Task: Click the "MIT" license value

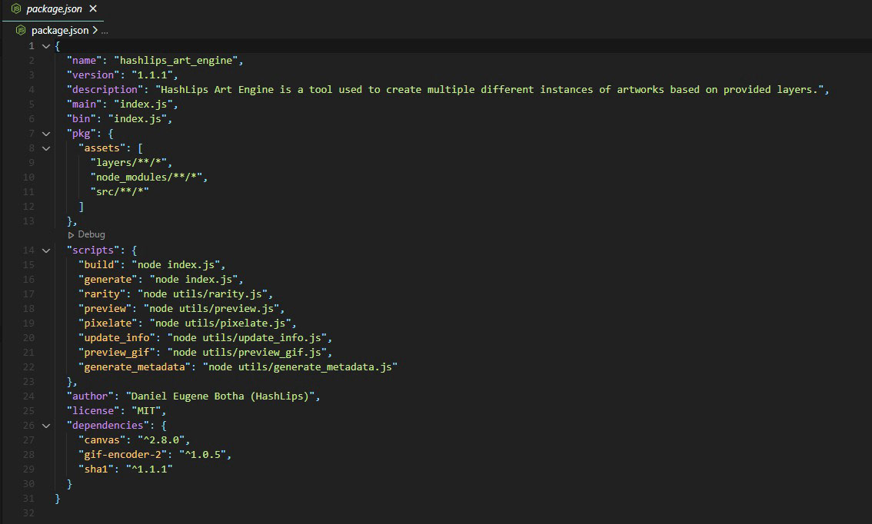Action: [x=146, y=410]
